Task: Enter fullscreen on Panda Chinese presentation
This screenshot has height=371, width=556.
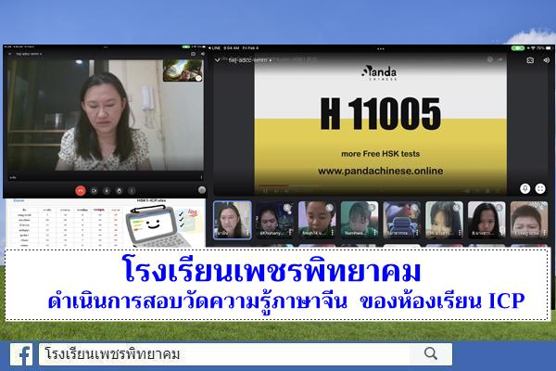Action: (x=540, y=187)
